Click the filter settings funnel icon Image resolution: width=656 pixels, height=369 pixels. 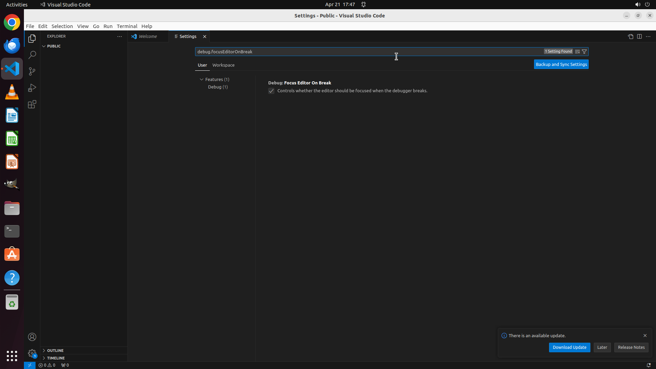(584, 52)
